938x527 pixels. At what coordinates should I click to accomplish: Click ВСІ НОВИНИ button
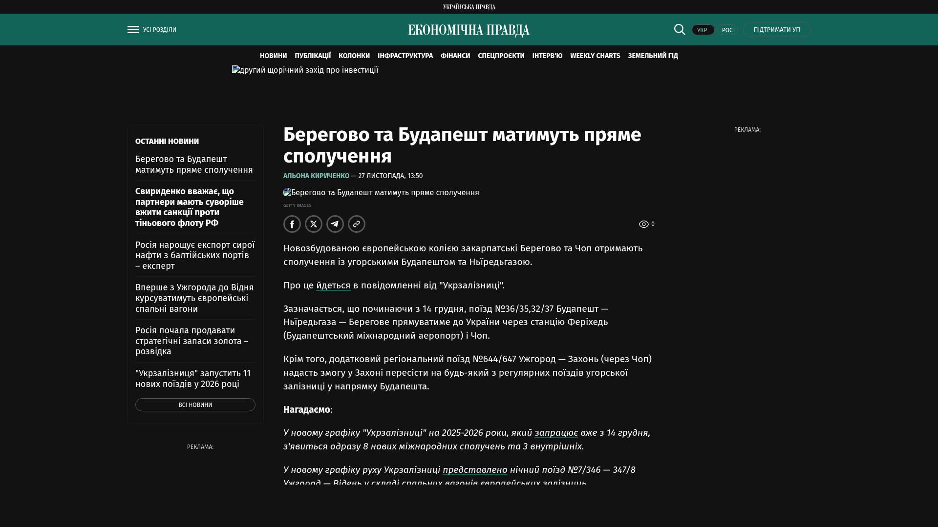(x=195, y=405)
